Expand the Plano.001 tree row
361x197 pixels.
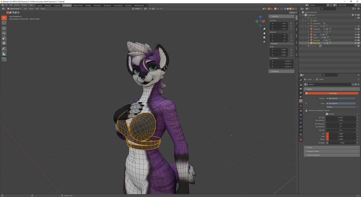[309, 43]
